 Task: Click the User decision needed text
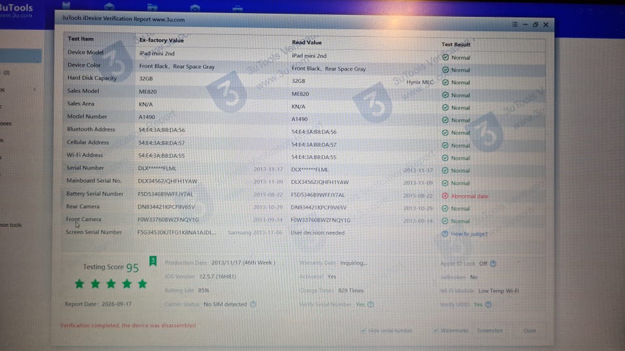tap(318, 233)
